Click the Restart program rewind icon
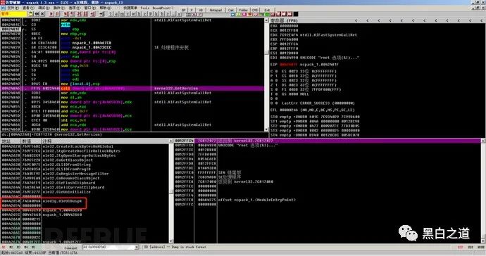Image resolution: width=486 pixels, height=256 pixels. tap(37, 14)
